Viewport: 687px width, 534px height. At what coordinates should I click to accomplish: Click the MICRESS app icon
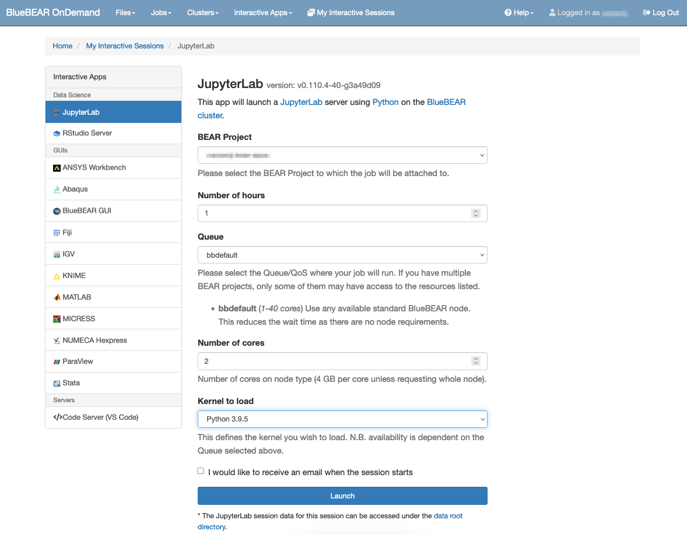pos(57,319)
